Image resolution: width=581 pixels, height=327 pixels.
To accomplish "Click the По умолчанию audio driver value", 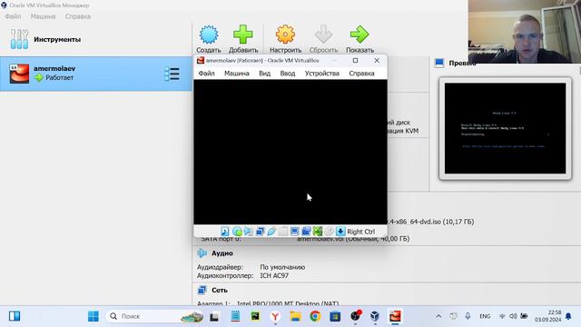I will coord(282,267).
